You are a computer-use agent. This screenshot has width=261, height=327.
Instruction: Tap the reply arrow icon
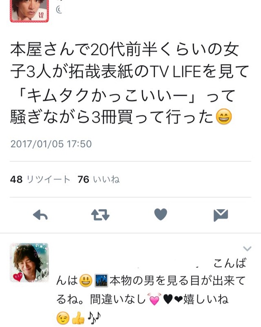tap(40, 215)
